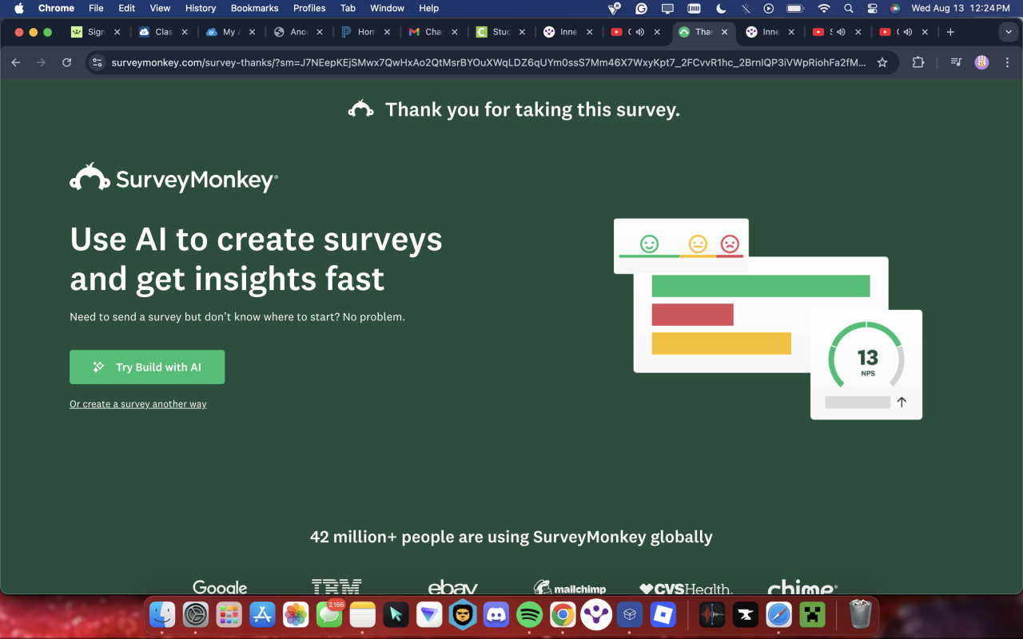1023x639 pixels.
Task: Close the 'Sign' tab
Action: [117, 32]
